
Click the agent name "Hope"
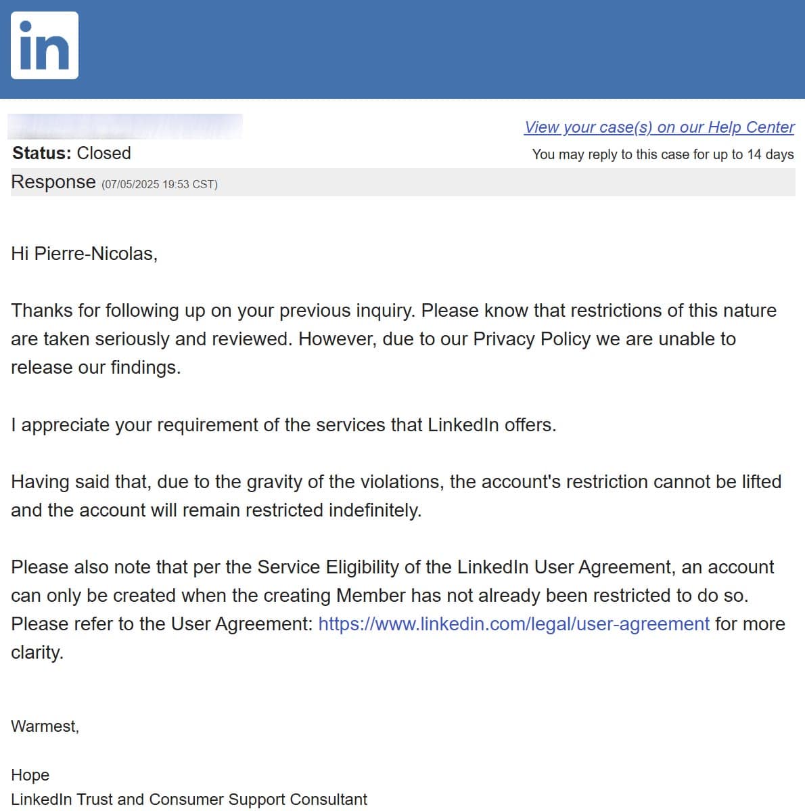tap(30, 775)
